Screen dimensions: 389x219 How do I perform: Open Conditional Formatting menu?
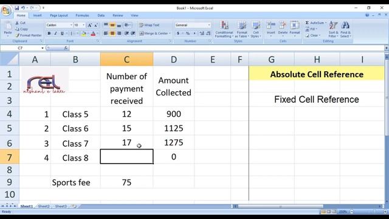(x=224, y=29)
